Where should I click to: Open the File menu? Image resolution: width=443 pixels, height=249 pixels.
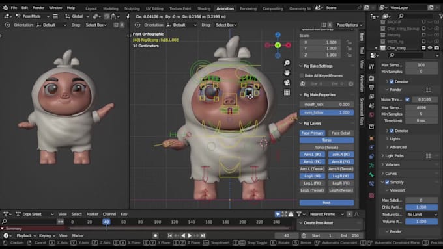click(14, 8)
